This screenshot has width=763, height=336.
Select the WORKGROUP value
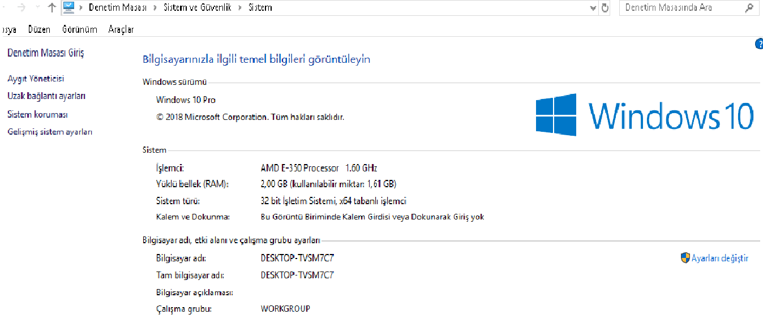tap(285, 309)
